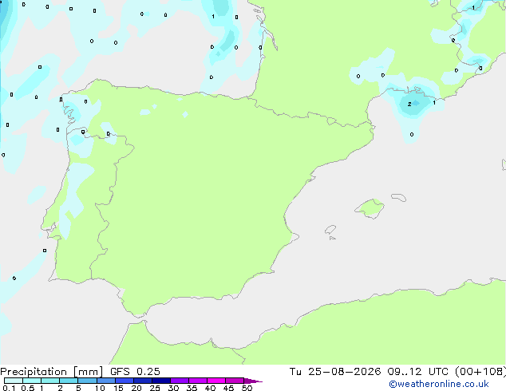Click the Precipitation [mm] title label

click(x=52, y=372)
